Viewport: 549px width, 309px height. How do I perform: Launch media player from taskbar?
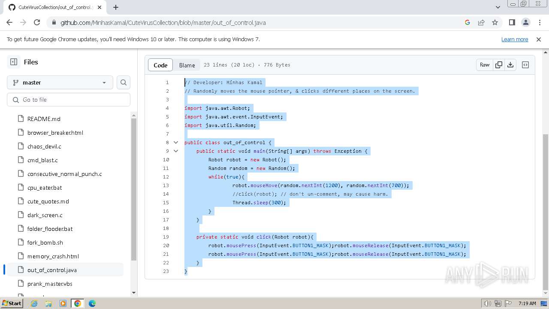click(63, 303)
